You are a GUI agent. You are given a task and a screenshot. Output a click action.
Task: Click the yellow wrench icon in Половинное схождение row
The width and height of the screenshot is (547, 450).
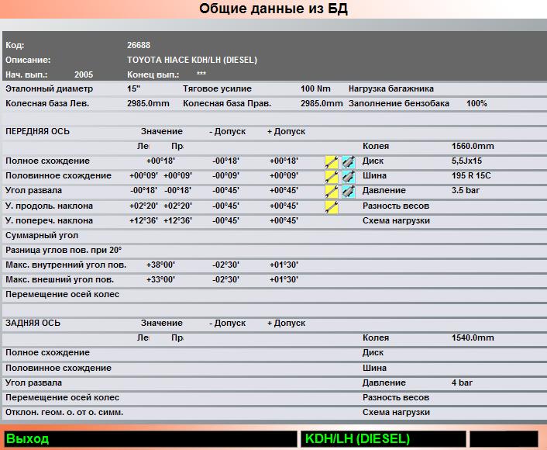coord(332,177)
